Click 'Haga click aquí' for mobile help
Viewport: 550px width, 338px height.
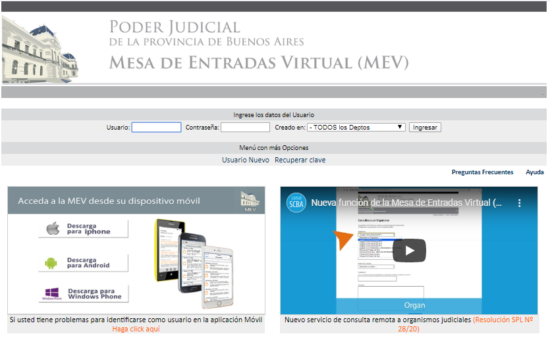tap(136, 329)
